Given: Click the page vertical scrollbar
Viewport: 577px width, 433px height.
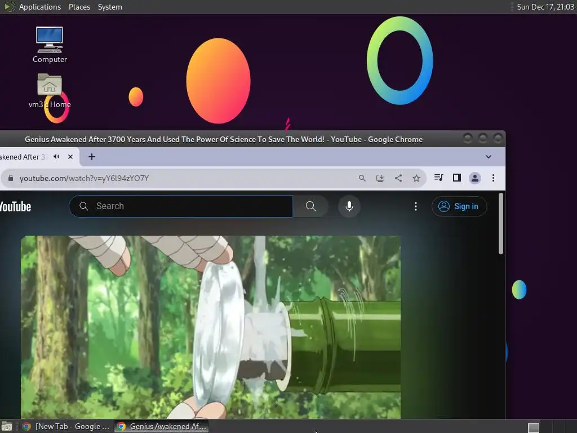Looking at the screenshot, I should pos(500,223).
